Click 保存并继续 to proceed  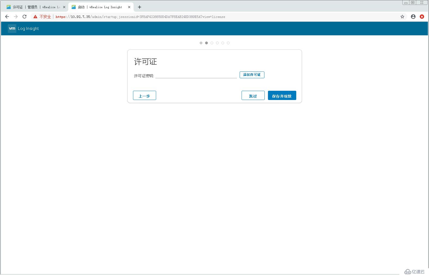(282, 95)
